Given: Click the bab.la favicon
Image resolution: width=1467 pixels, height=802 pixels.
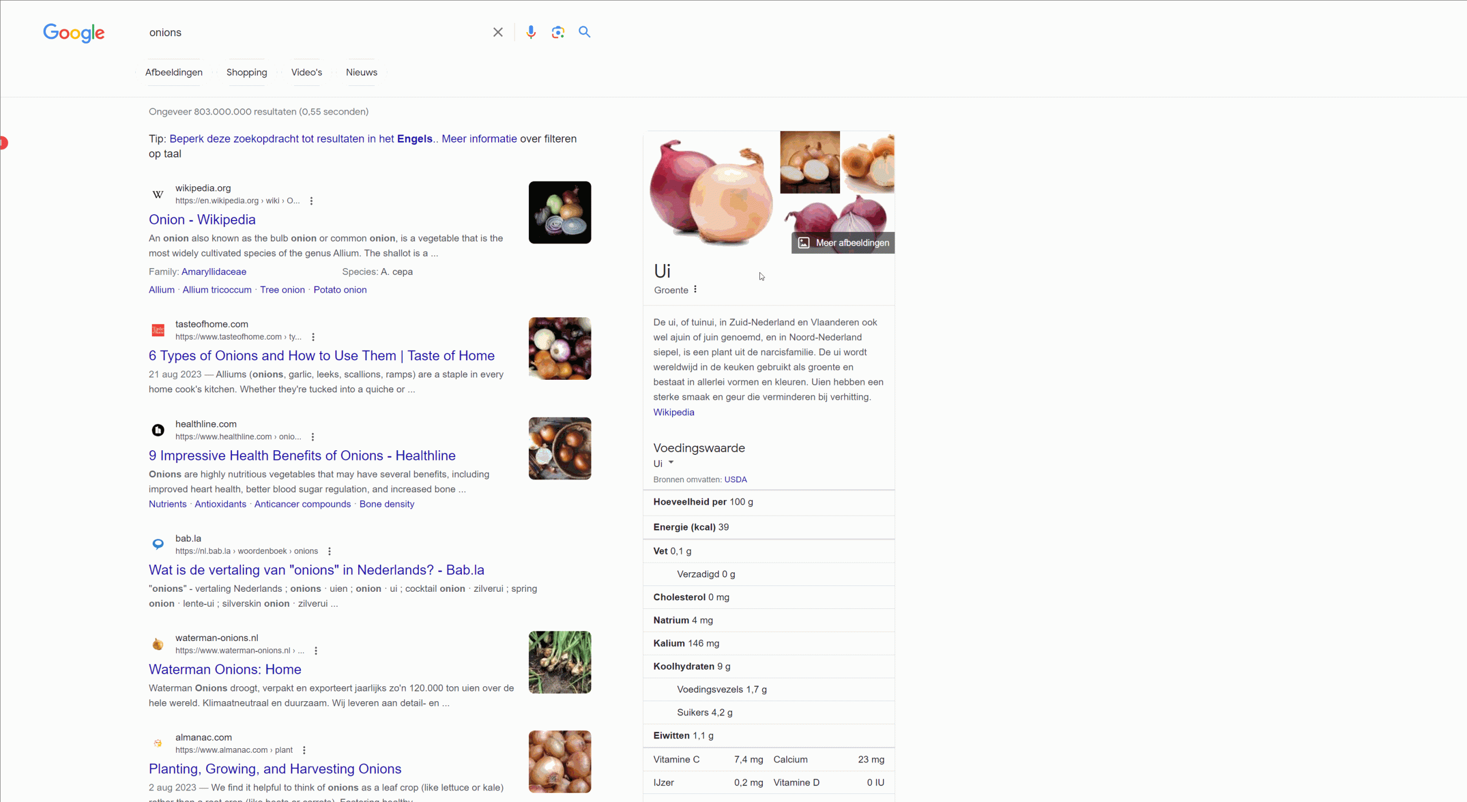Looking at the screenshot, I should click(158, 544).
